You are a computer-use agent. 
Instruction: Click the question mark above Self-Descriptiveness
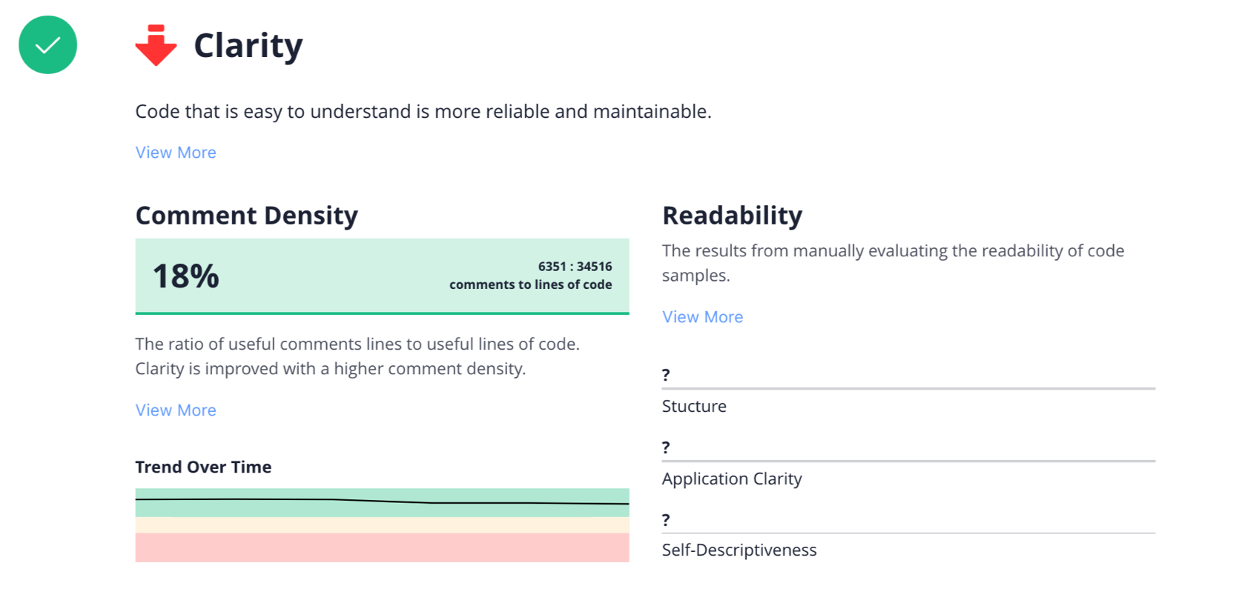666,520
